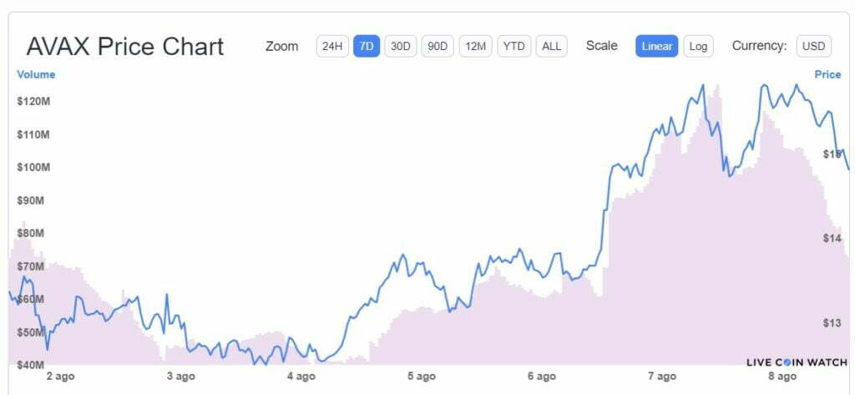Select the YTD zoom button
The image size is (855, 395).
tap(514, 46)
